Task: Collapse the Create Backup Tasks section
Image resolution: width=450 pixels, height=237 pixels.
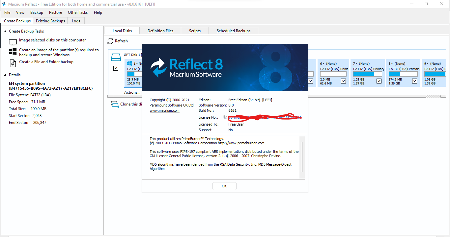Action: (x=5, y=31)
